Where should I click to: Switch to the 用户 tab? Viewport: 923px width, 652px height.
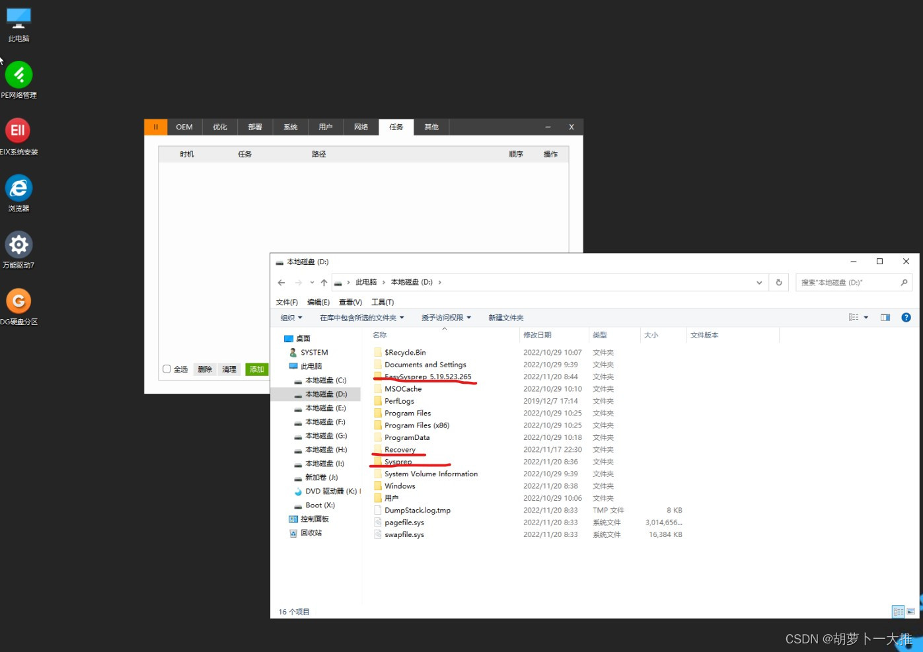pos(326,127)
